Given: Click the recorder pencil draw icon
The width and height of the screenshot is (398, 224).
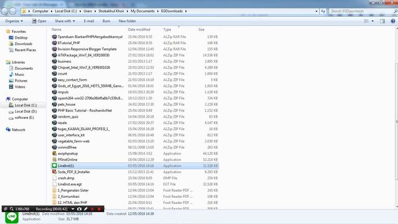Looking at the screenshot, I should [x=86, y=209].
